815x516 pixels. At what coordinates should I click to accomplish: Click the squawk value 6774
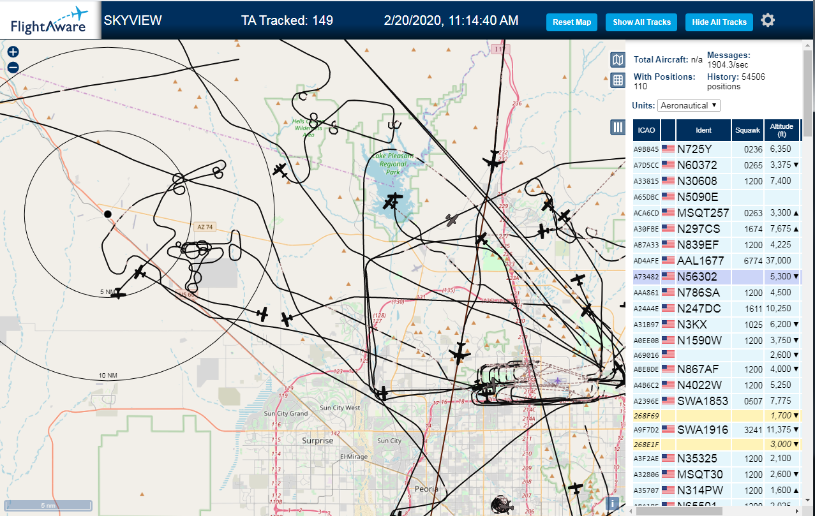coord(754,261)
